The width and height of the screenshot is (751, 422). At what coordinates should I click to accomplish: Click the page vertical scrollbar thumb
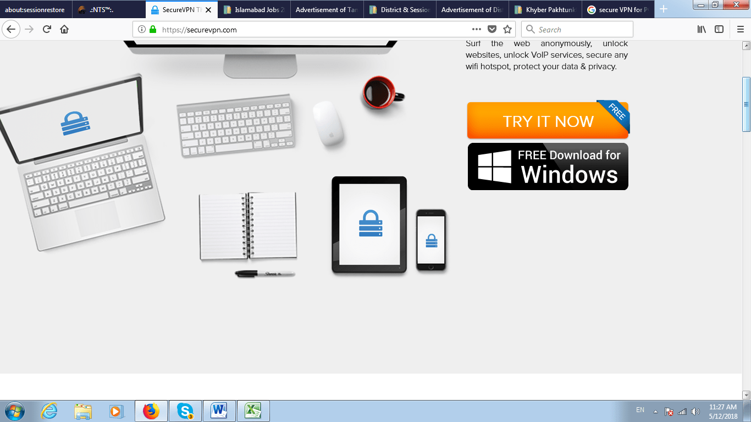pyautogui.click(x=746, y=104)
